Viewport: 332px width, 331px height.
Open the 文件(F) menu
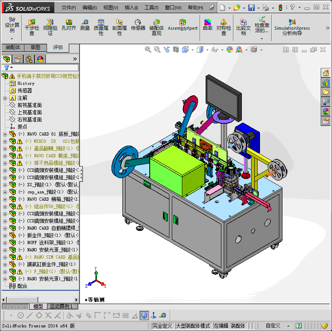point(68,8)
